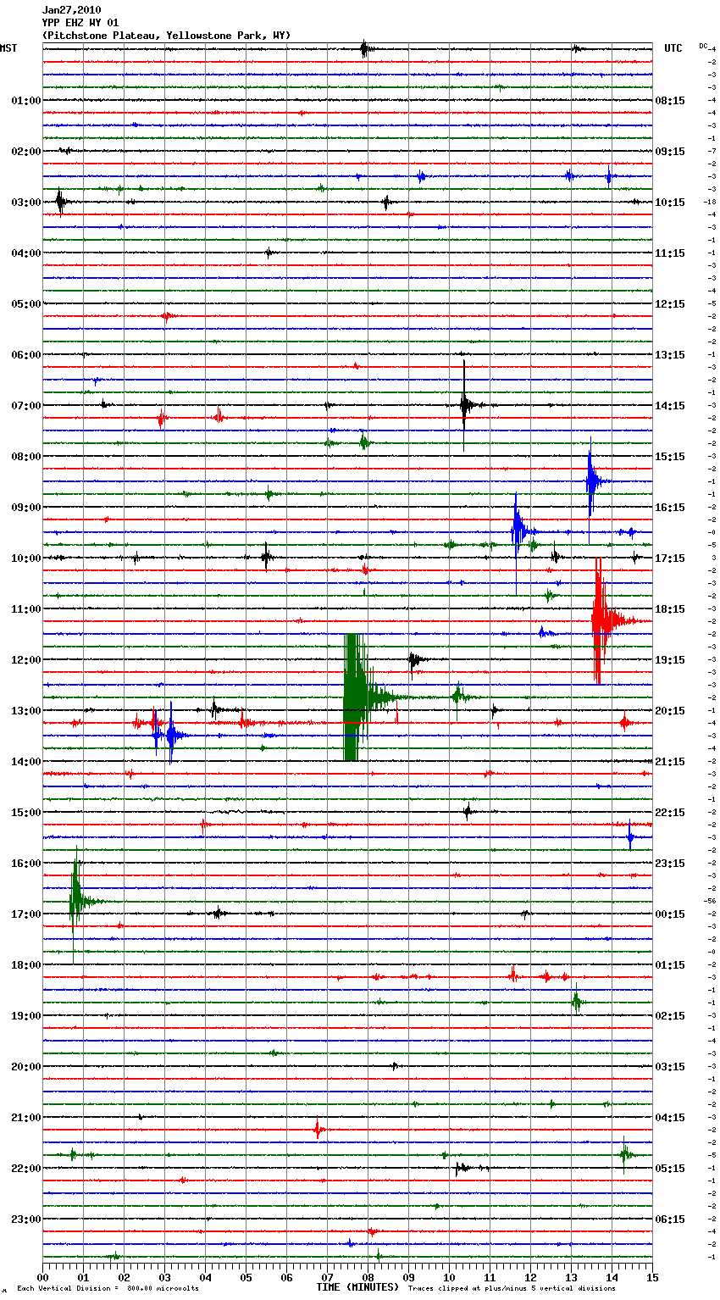This screenshot has height=1300, width=720.
Task: Select the 05:00 MST time label
Action: click(x=26, y=304)
